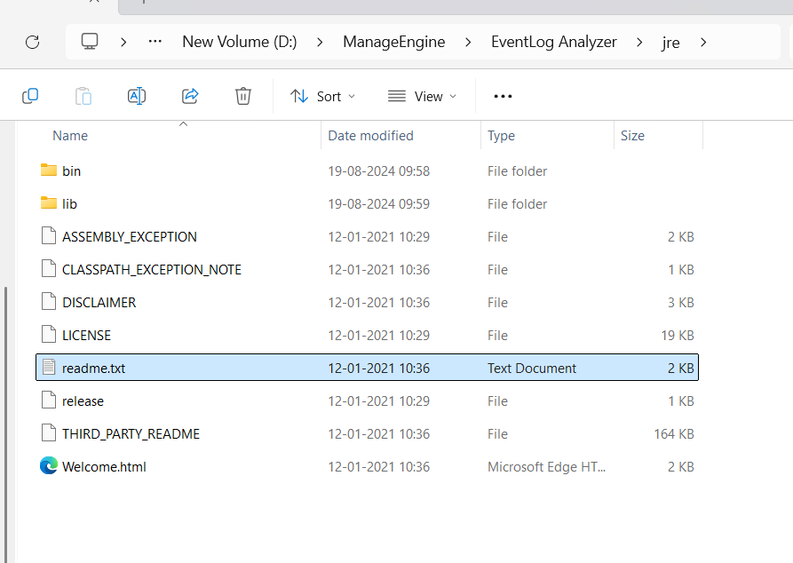
Task: Click the Paste toolbar icon
Action: 83,96
